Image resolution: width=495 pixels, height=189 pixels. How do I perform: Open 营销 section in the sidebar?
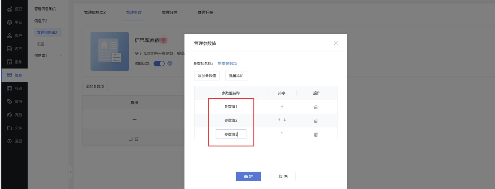pyautogui.click(x=15, y=101)
